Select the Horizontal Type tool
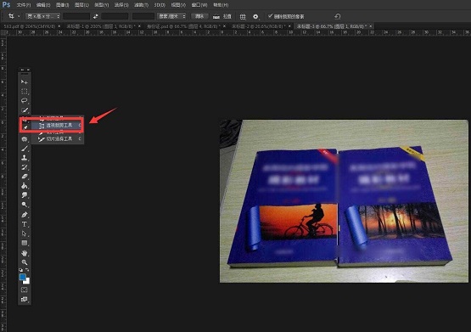Screen dimensions: 471x332 point(25,224)
